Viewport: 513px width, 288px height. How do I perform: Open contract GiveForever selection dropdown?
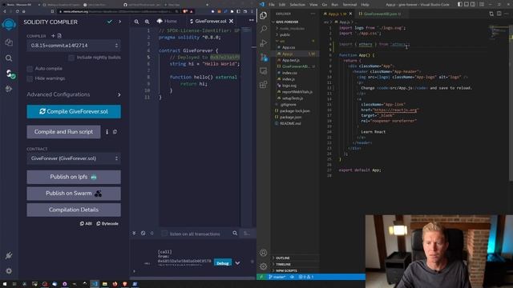[74, 158]
